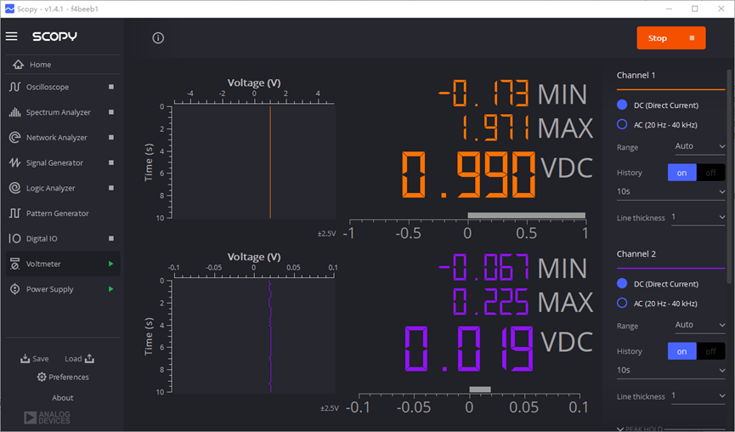The height and width of the screenshot is (432, 735).
Task: Click the Oscilloscope waveform icon
Action: (x=15, y=87)
